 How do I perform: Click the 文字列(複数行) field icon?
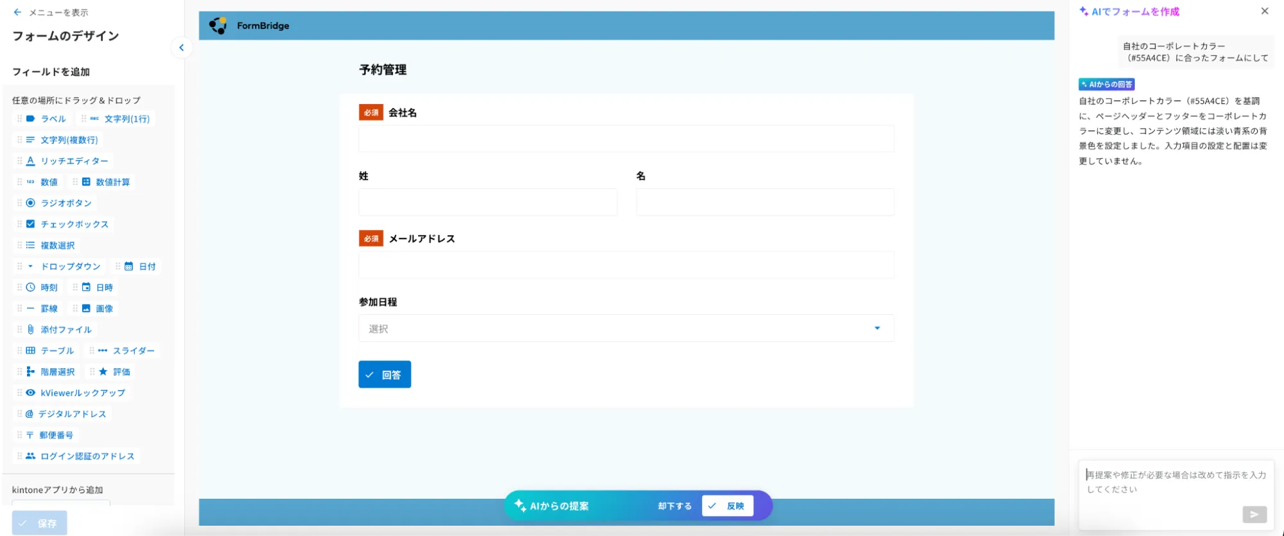tap(30, 140)
